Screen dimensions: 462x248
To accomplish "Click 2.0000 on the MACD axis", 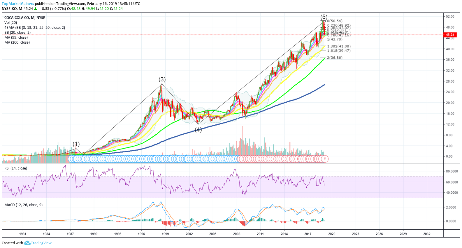I will pos(451,208).
